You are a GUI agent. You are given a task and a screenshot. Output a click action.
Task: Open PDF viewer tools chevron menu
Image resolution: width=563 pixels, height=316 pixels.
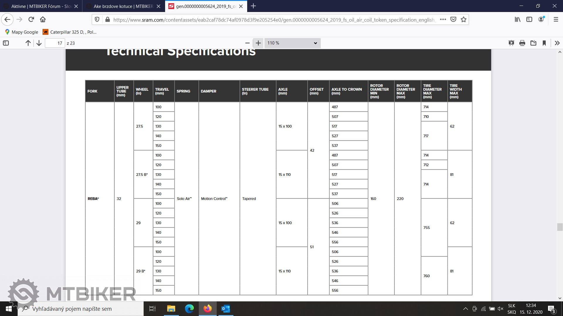[557, 43]
